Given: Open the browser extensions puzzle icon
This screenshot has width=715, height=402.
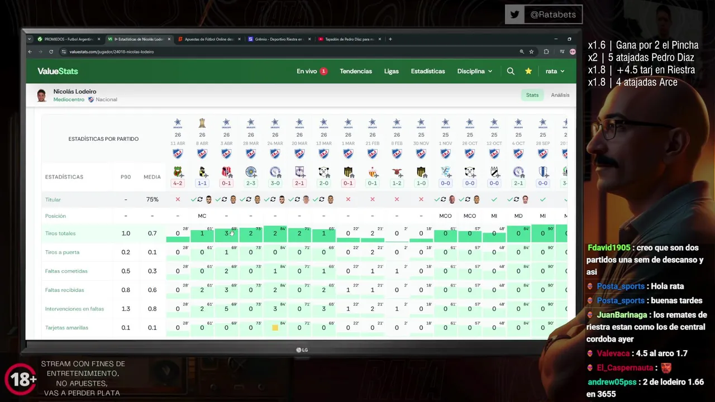Looking at the screenshot, I should 546,51.
